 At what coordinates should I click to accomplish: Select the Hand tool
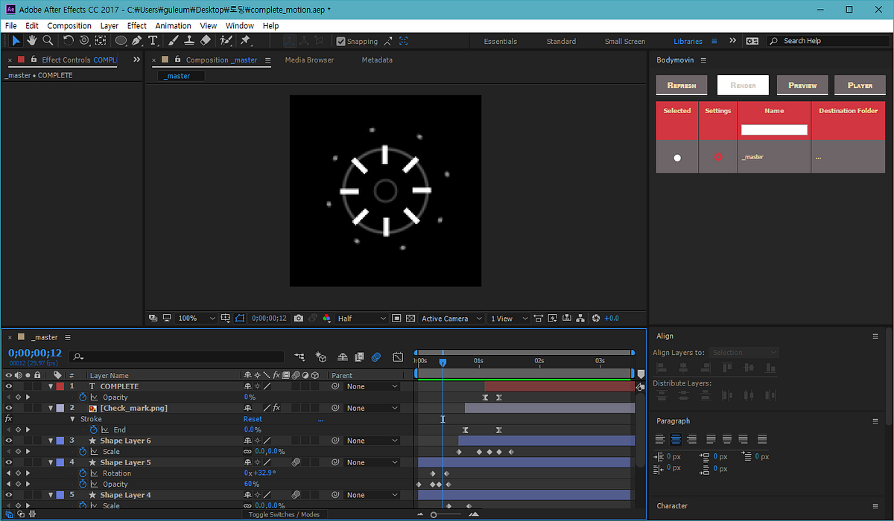coord(32,41)
